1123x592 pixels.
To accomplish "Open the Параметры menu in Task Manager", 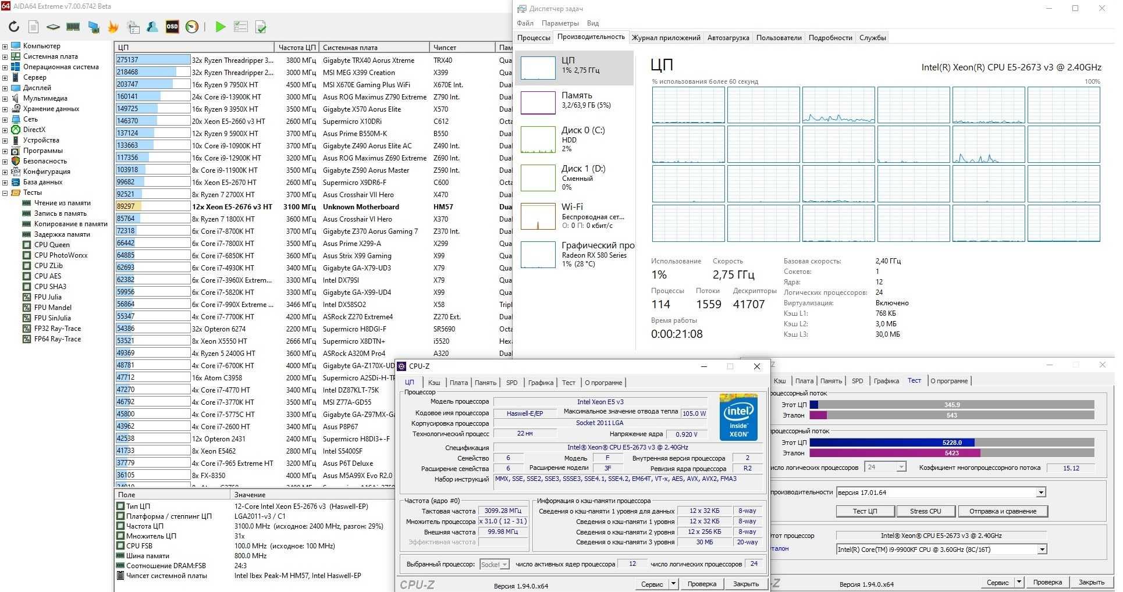I will [560, 23].
